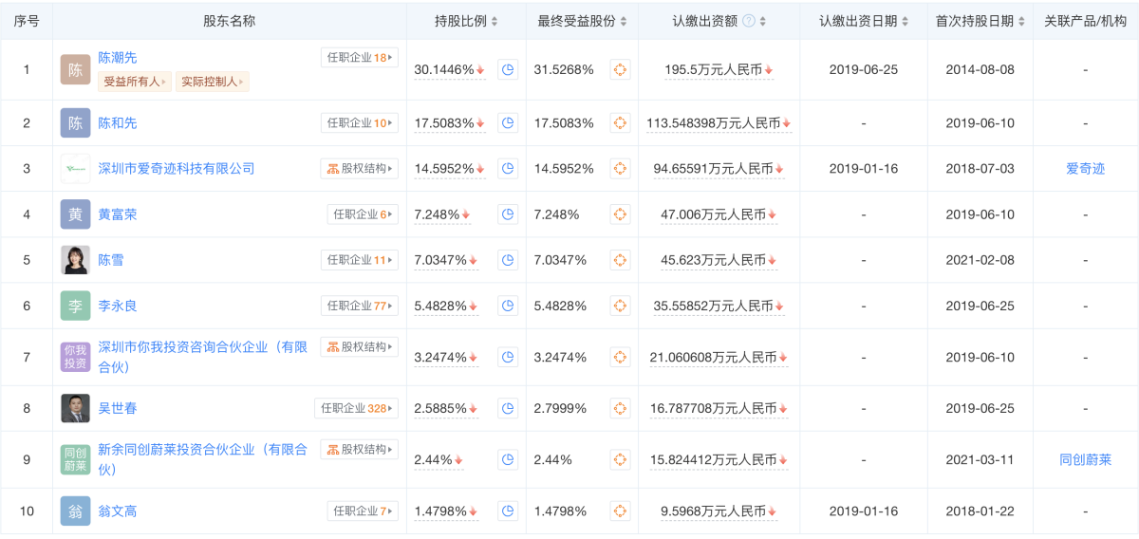
Task: Click the 同创蔚莱 avatar badge
Action: pyautogui.click(x=75, y=459)
